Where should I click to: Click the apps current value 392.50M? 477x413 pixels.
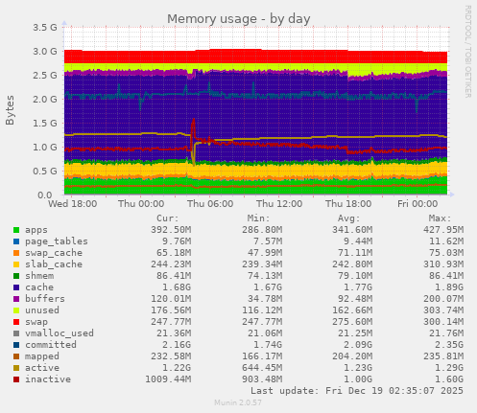tap(171, 230)
